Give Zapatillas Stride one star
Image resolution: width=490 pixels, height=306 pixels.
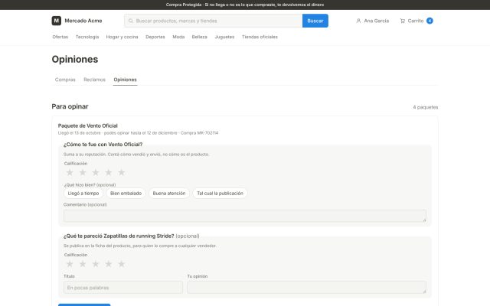[70, 264]
